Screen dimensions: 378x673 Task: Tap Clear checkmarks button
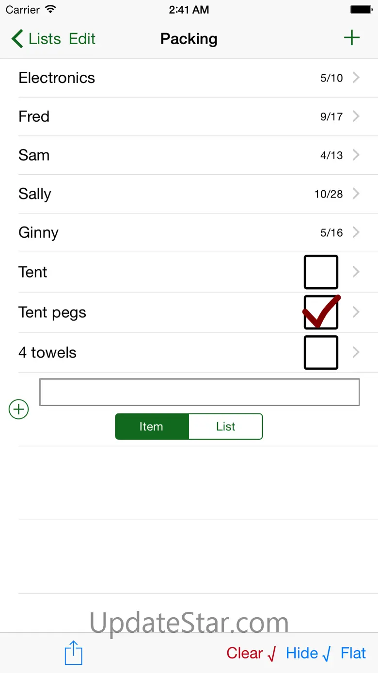click(x=251, y=653)
